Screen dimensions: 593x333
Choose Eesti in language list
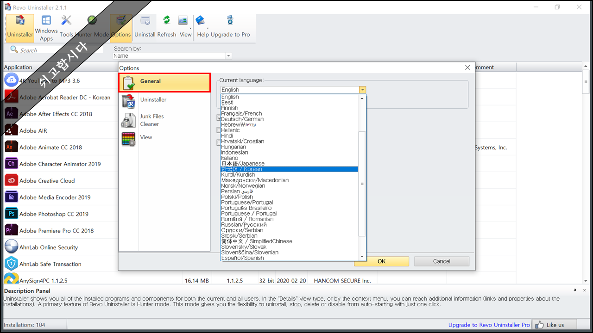tap(290, 103)
